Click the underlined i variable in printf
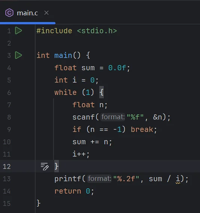 pyautogui.click(x=178, y=179)
